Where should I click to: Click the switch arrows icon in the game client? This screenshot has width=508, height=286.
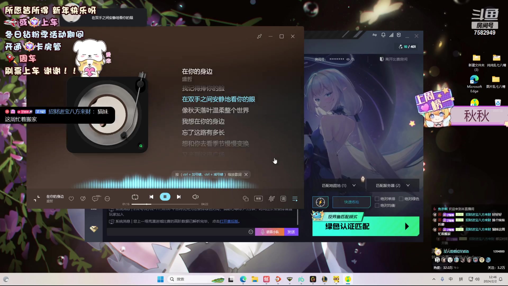374,35
